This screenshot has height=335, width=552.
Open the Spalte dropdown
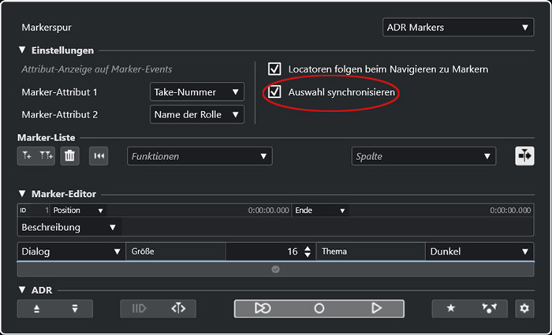(x=424, y=156)
